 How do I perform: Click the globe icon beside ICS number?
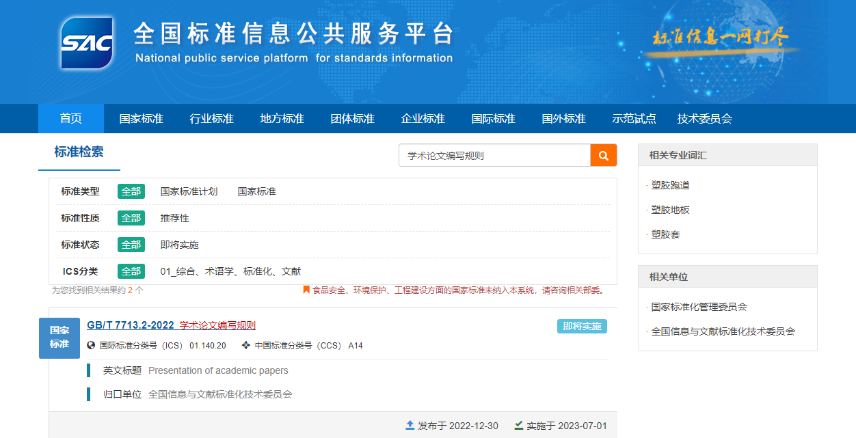(92, 346)
